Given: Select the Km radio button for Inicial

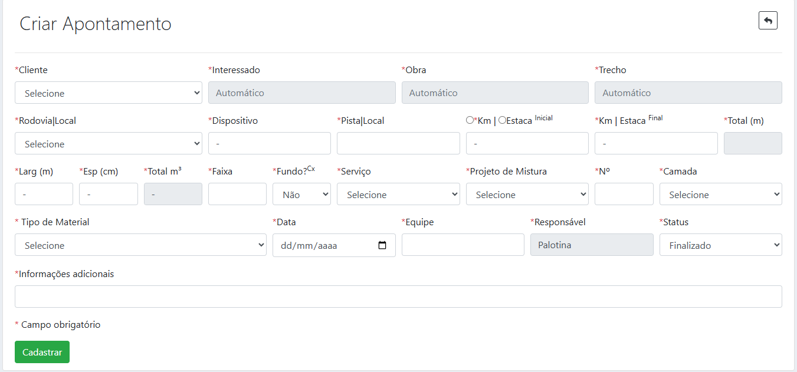Looking at the screenshot, I should point(470,120).
